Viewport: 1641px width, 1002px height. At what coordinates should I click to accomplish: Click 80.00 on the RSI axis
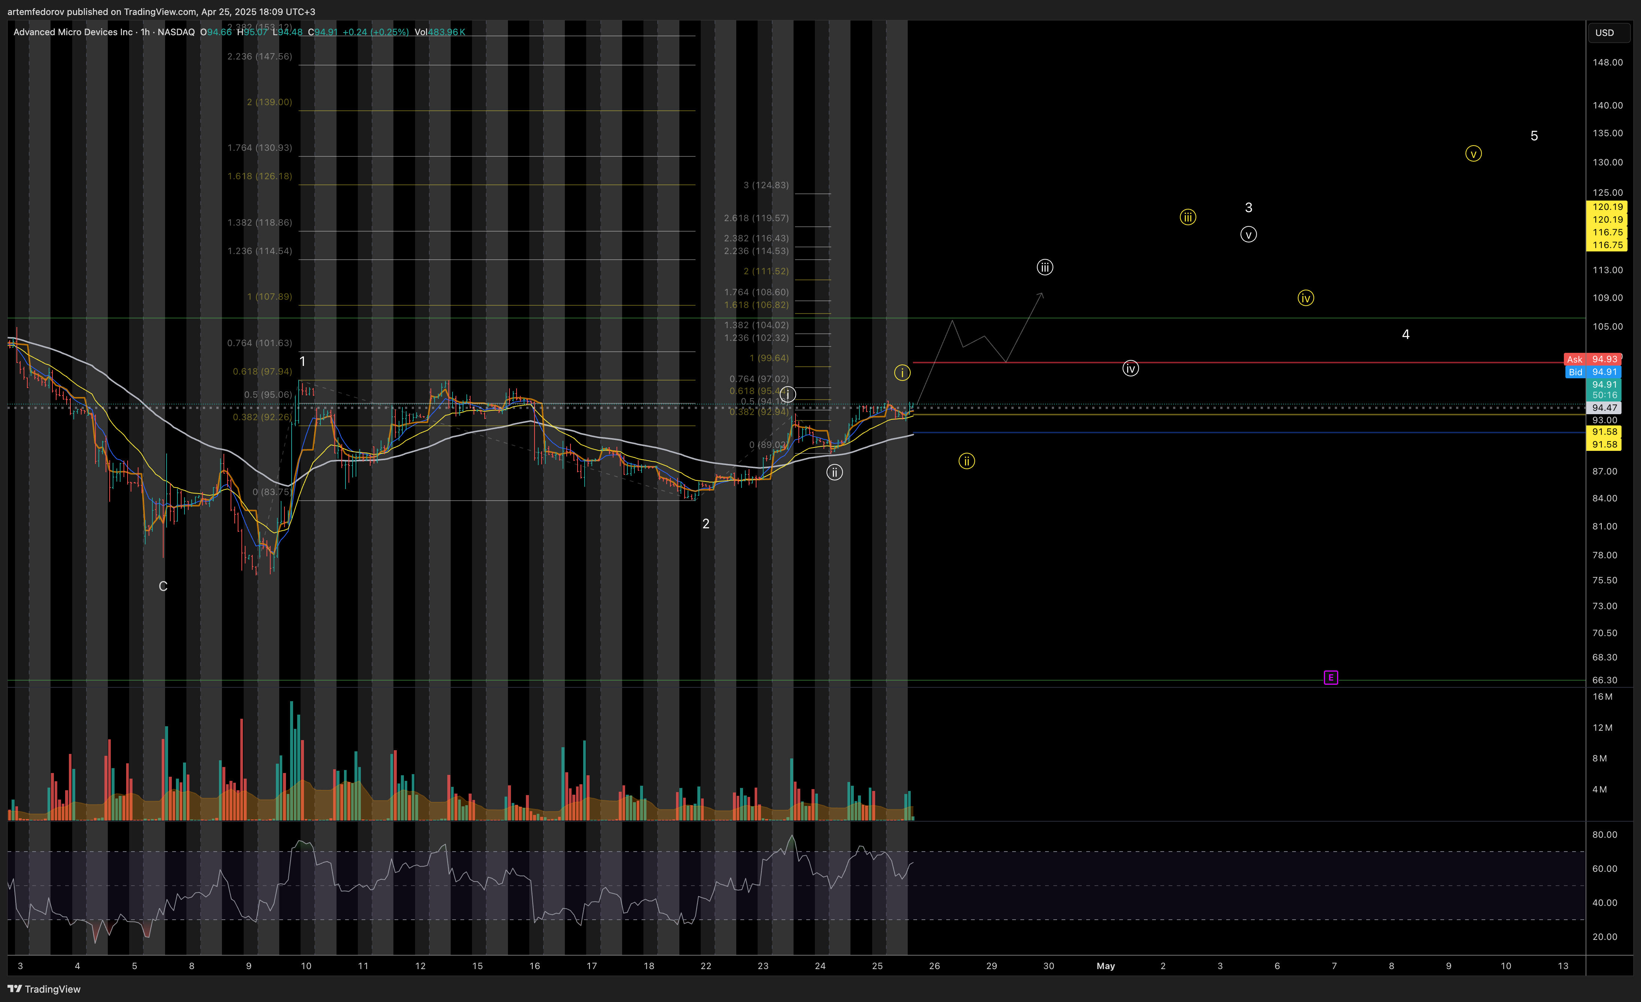pyautogui.click(x=1605, y=835)
